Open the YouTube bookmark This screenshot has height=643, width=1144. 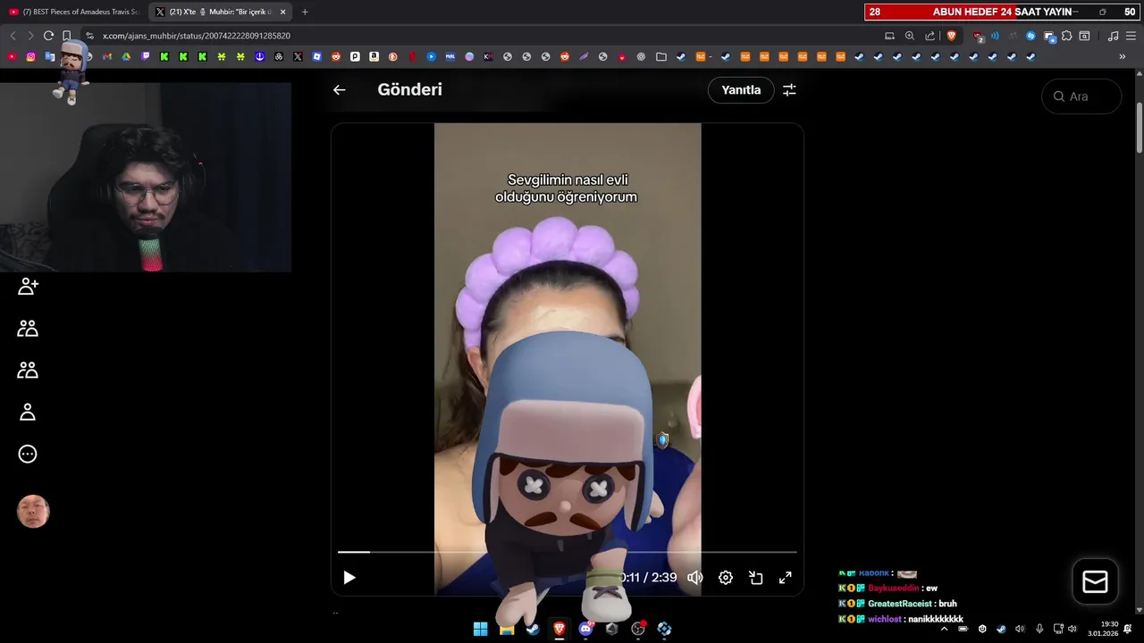12,56
